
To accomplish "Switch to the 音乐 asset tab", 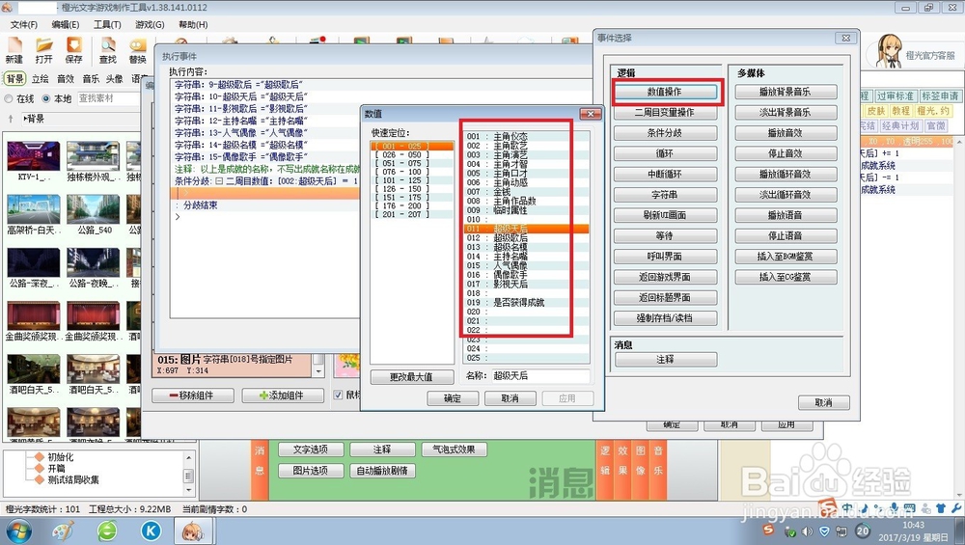I will 91,79.
